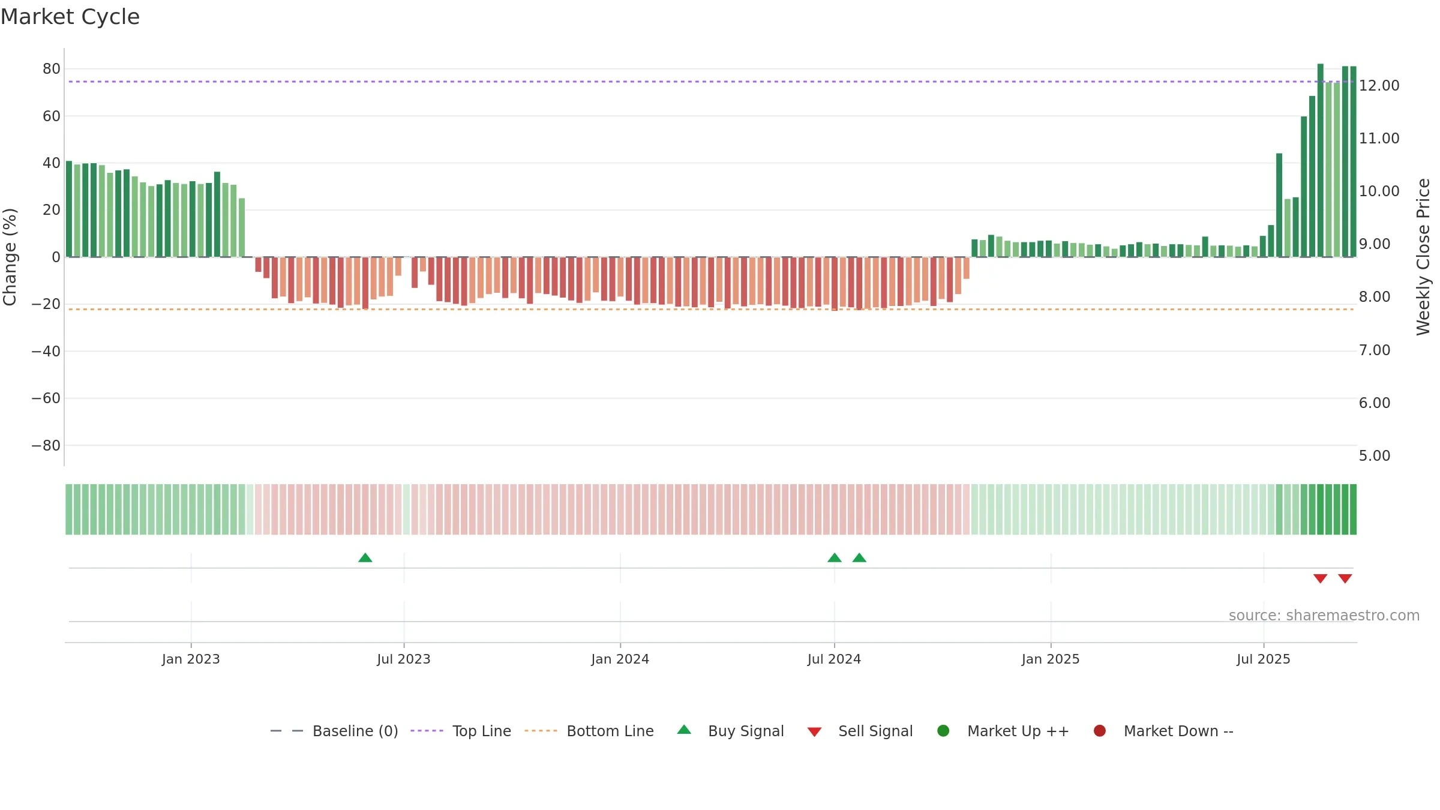Toggle the Bottom Line legend entry

point(589,731)
